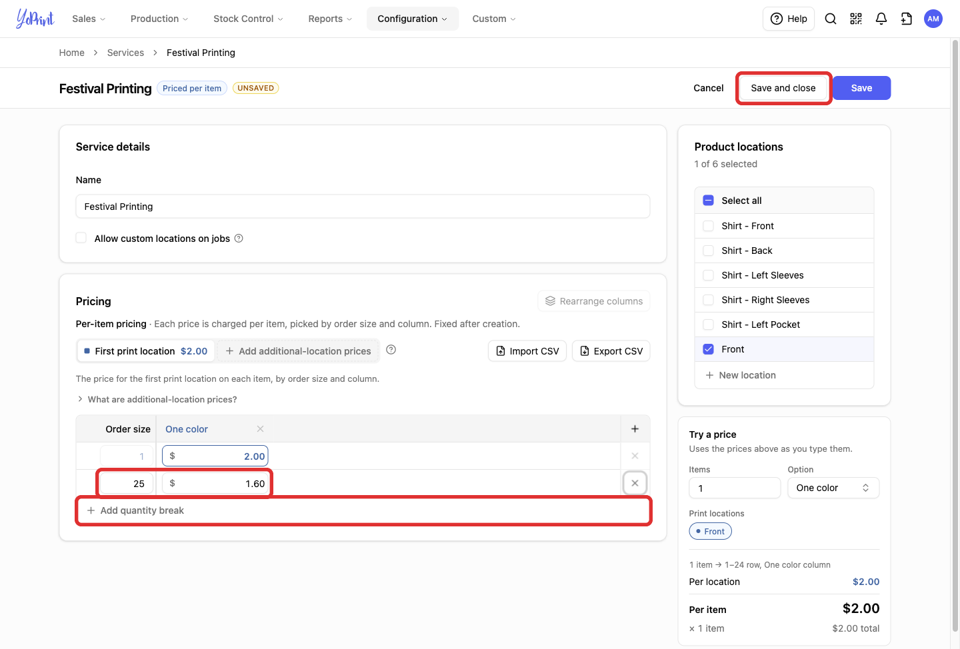Open the Production menu

pyautogui.click(x=159, y=19)
